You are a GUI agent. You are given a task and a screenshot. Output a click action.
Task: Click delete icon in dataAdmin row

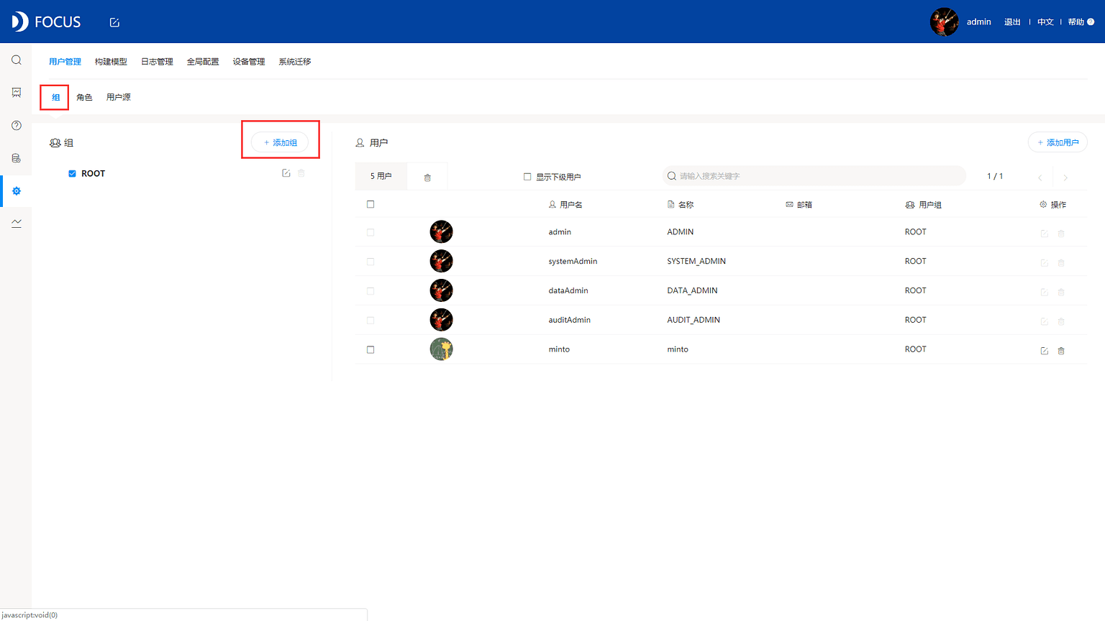1061,293
